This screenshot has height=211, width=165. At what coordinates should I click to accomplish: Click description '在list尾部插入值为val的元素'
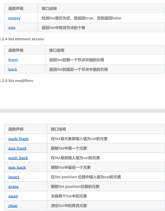[75, 158]
